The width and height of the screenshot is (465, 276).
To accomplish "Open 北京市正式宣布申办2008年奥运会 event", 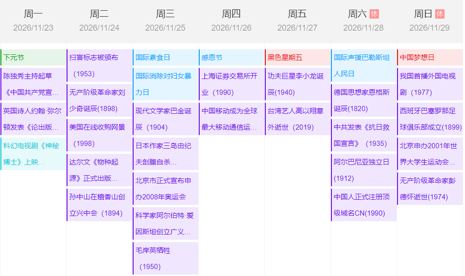I will pyautogui.click(x=165, y=189).
